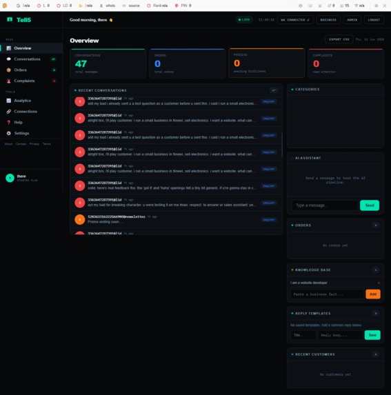Open the Contact footer link

tap(21, 144)
